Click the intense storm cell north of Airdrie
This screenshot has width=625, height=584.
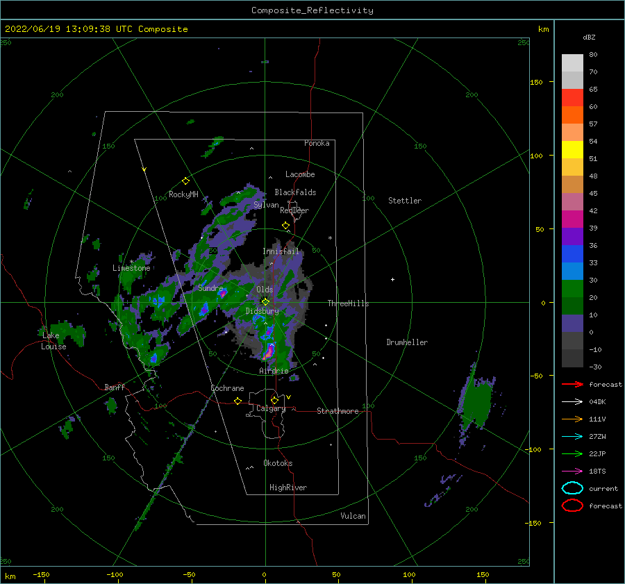point(269,352)
